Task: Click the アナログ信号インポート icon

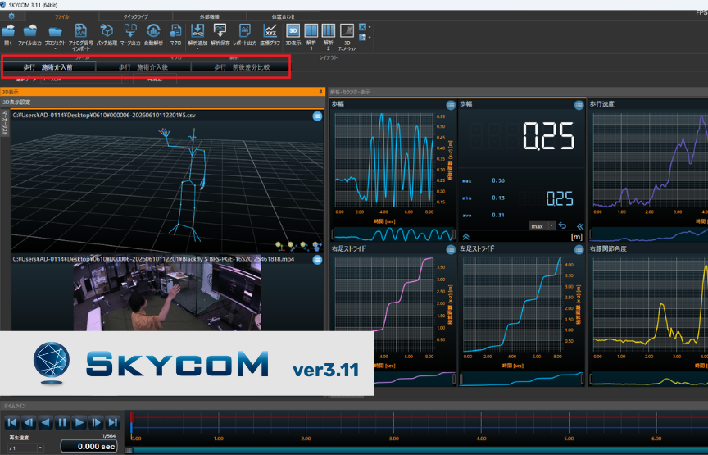Action: (81, 30)
